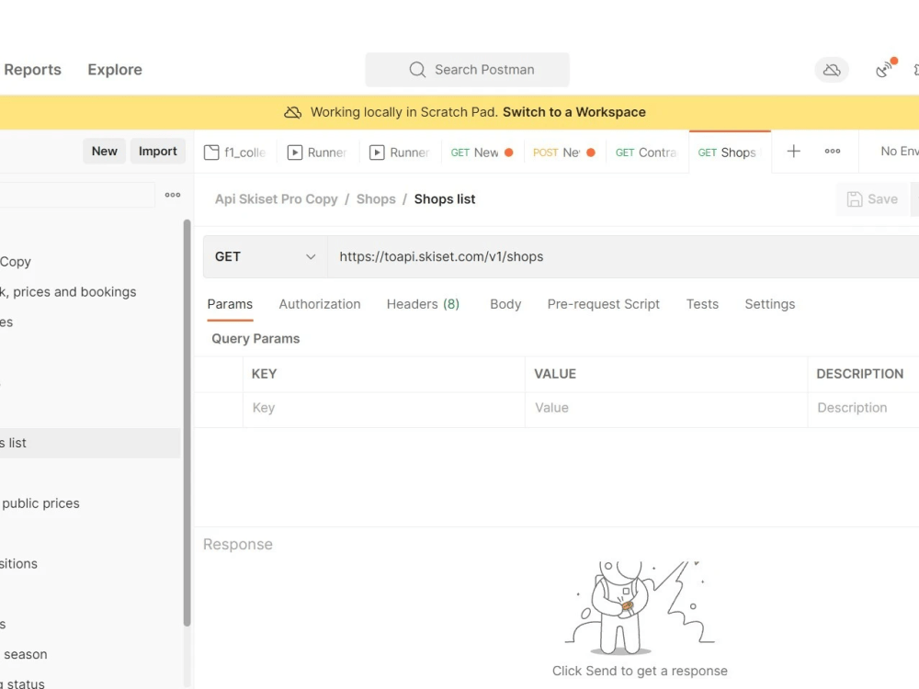
Task: Click the three-dot icon next to sidebar search
Action: click(173, 194)
